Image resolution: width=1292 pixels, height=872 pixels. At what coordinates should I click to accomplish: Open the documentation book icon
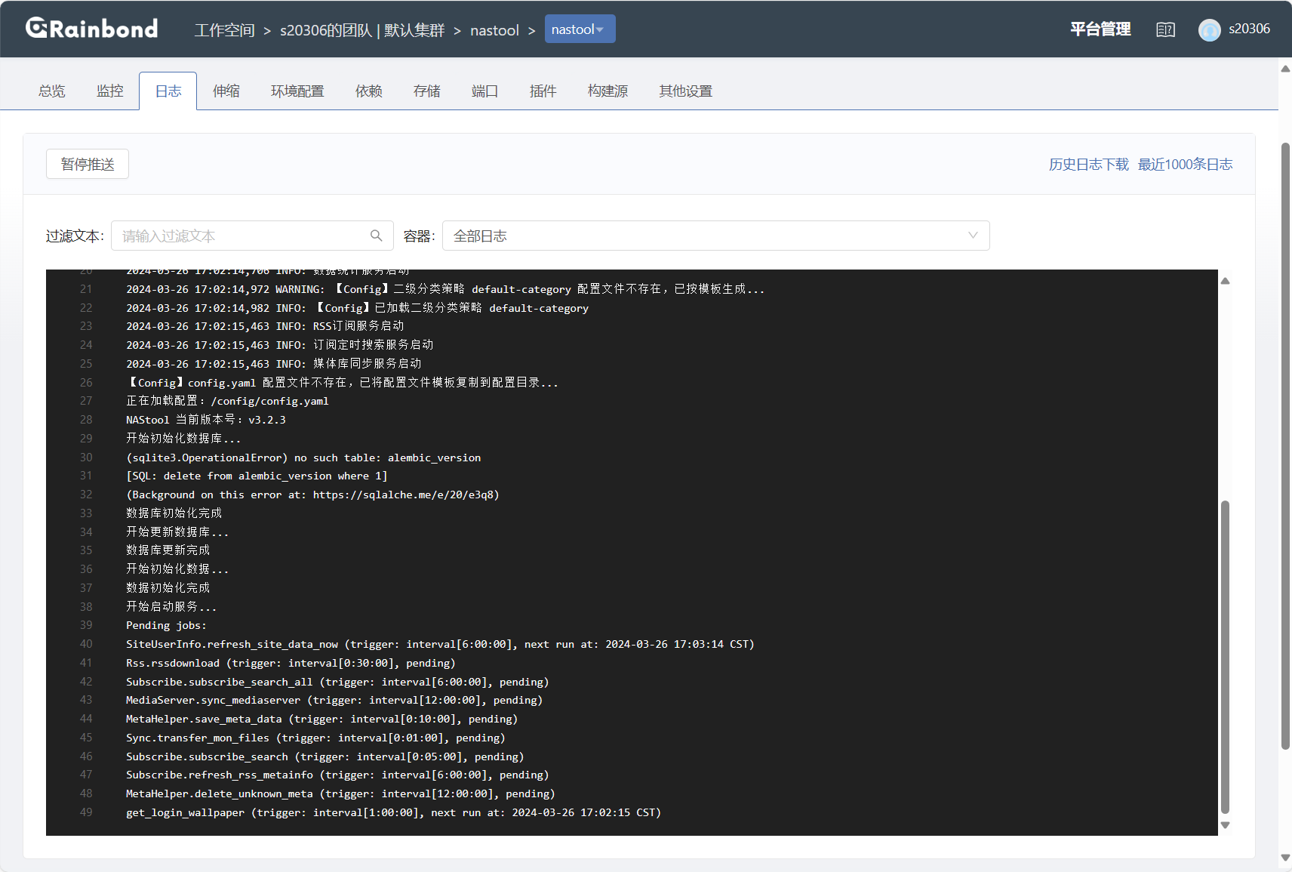click(x=1165, y=29)
